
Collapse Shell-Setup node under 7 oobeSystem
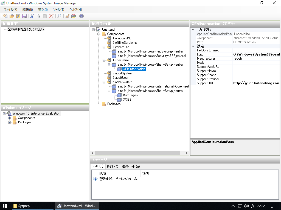[x=109, y=91]
